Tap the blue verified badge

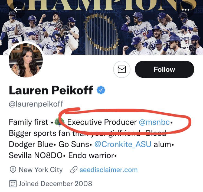(101, 90)
